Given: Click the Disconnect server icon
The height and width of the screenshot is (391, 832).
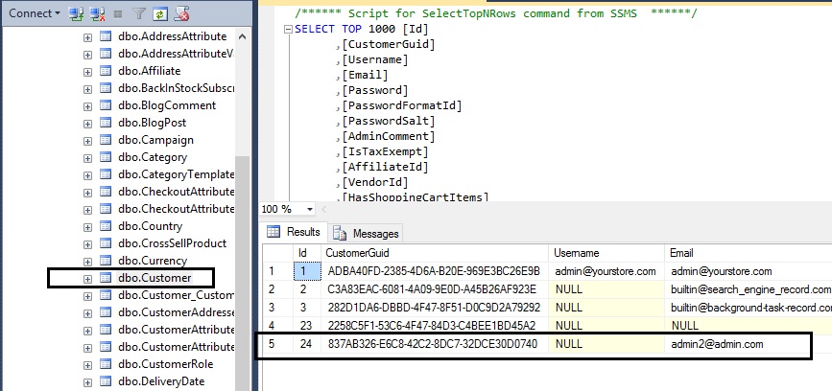Looking at the screenshot, I should click(x=97, y=13).
